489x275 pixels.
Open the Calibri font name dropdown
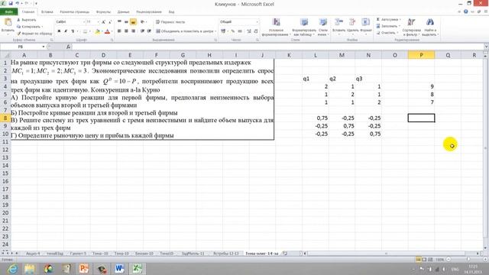point(83,22)
